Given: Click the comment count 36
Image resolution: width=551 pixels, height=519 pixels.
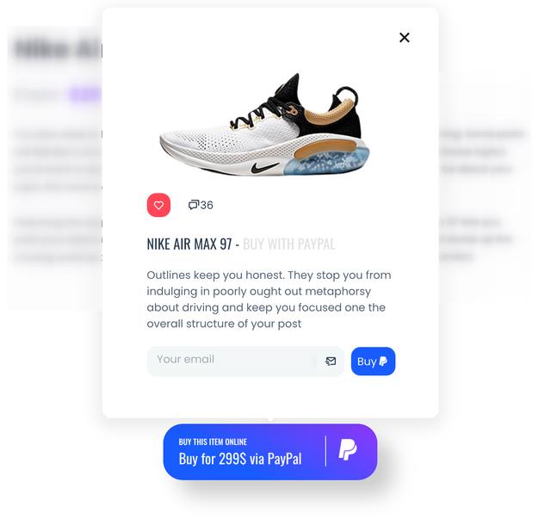Looking at the screenshot, I should [x=207, y=205].
